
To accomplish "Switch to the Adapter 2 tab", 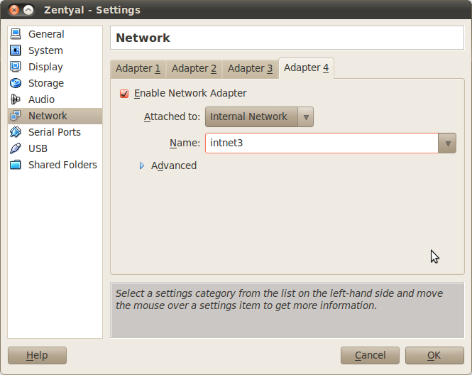I will coord(194,69).
